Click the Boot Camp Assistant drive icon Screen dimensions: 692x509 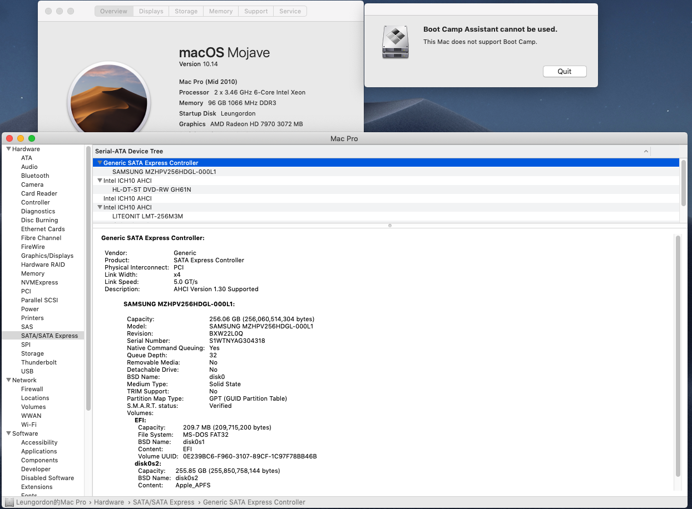pyautogui.click(x=396, y=42)
